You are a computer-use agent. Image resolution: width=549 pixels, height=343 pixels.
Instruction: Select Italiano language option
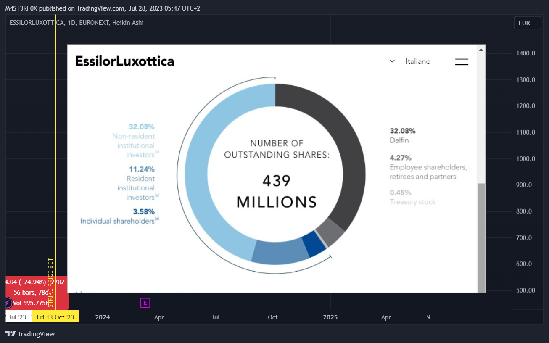pyautogui.click(x=418, y=61)
